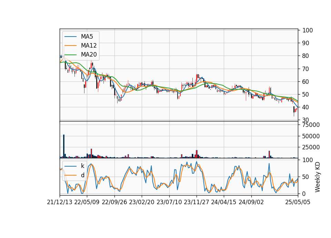Click the MA20 legend label
The width and height of the screenshot is (331, 238).
pos(89,54)
